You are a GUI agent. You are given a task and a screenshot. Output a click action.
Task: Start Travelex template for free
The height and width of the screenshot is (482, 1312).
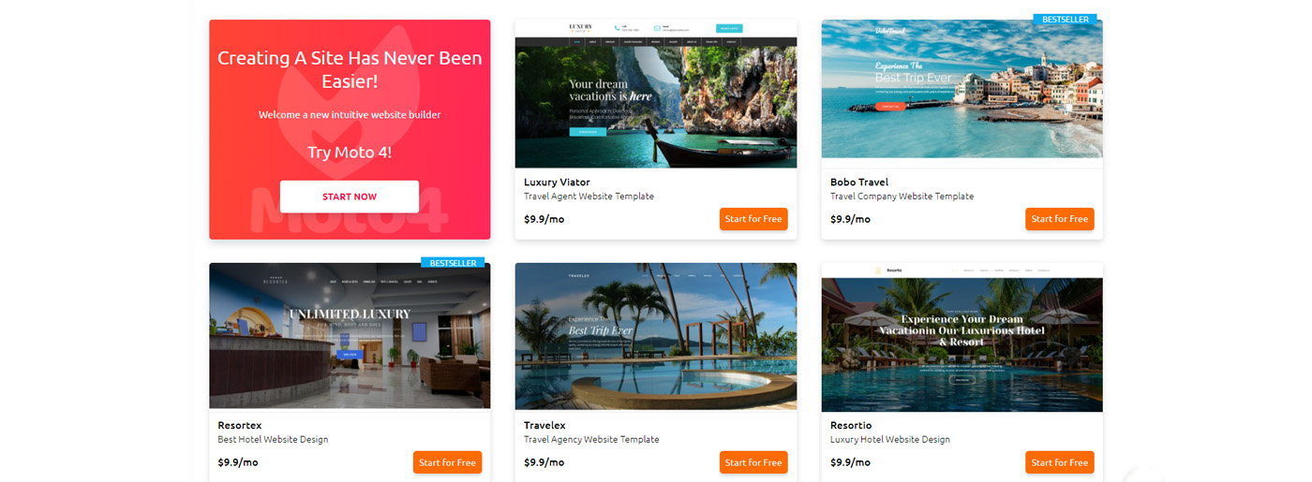[753, 462]
